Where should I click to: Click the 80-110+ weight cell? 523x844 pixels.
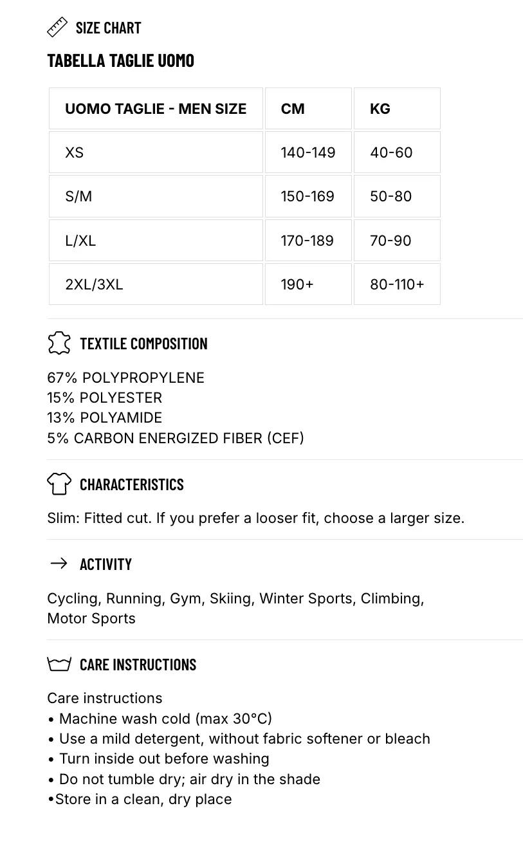point(397,284)
